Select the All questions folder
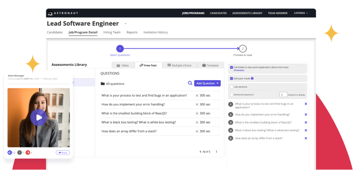 click(x=113, y=84)
